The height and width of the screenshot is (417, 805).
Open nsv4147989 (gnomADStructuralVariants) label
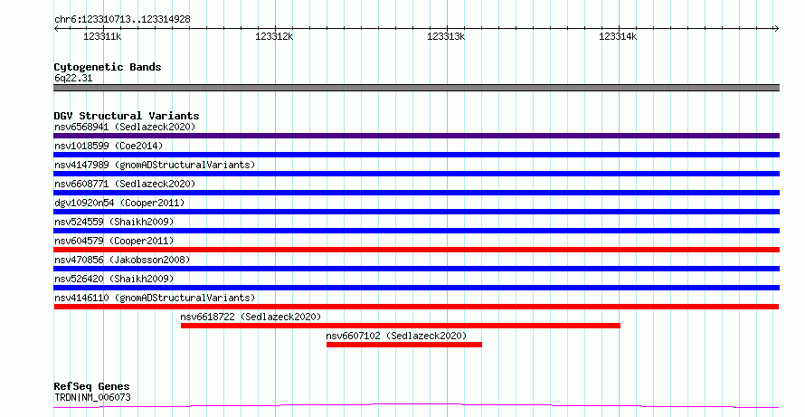(155, 165)
